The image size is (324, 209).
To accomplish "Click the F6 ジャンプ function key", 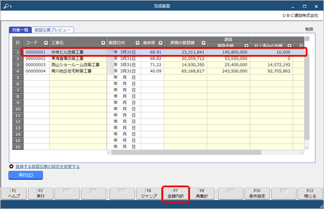I will (149, 194).
